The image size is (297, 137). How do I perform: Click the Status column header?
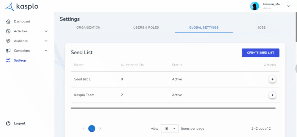point(177,65)
